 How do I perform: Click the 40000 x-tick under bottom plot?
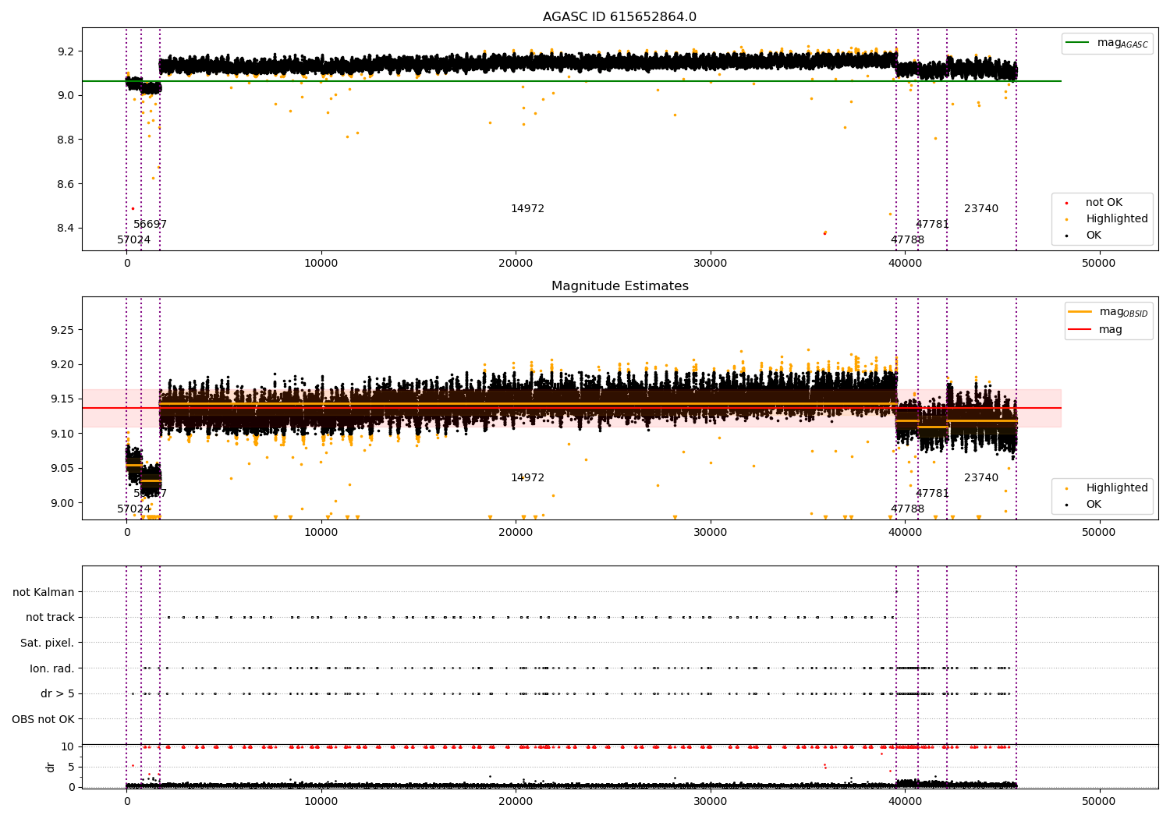[x=905, y=801]
